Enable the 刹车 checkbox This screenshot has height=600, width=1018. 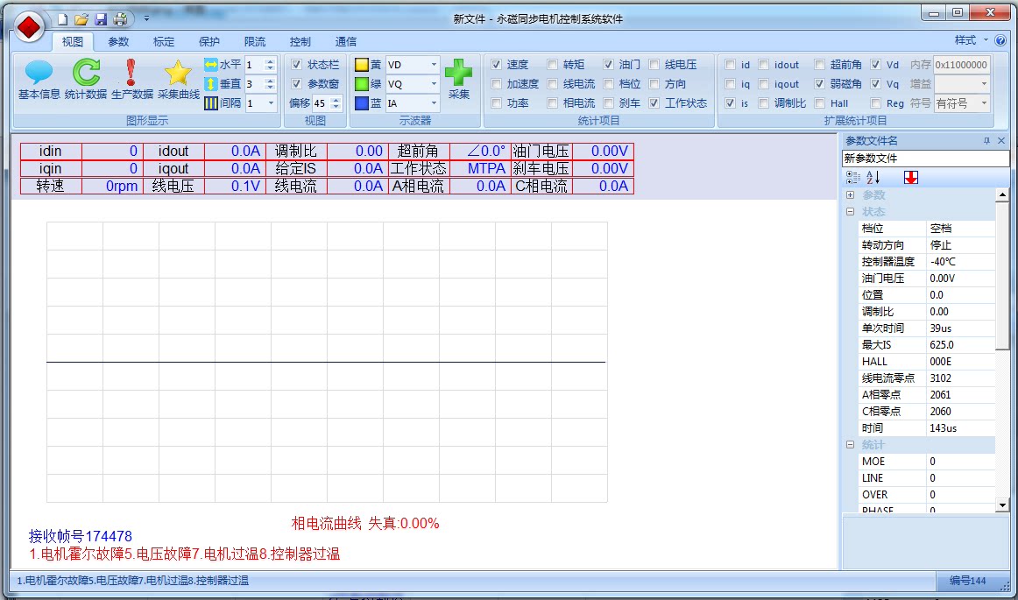[x=608, y=102]
